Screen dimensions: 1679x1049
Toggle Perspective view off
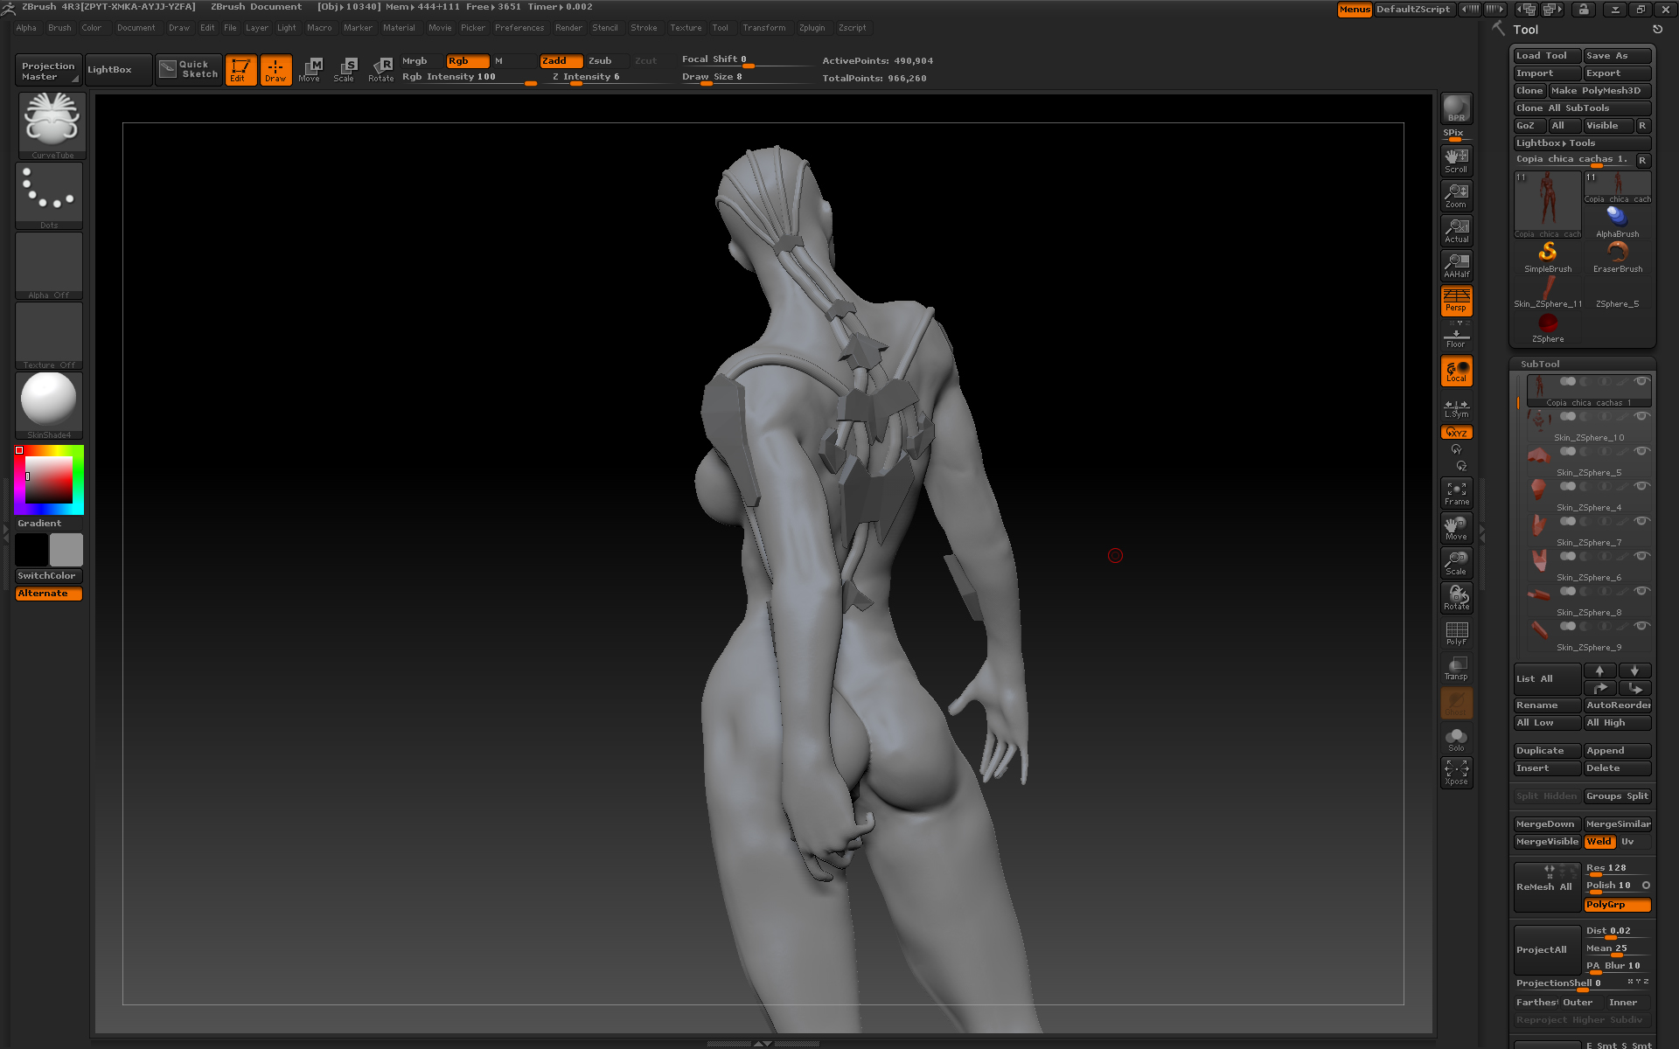click(x=1456, y=300)
